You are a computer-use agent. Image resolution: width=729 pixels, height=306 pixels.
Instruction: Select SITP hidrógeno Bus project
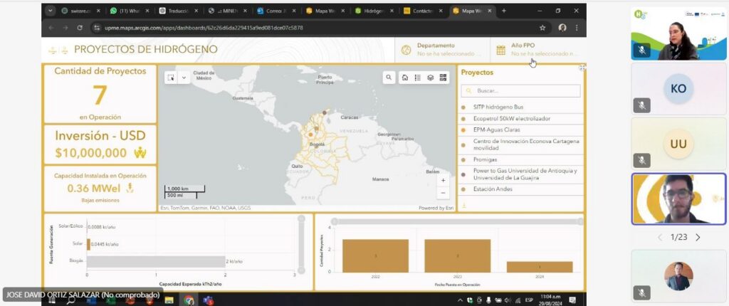pyautogui.click(x=498, y=107)
